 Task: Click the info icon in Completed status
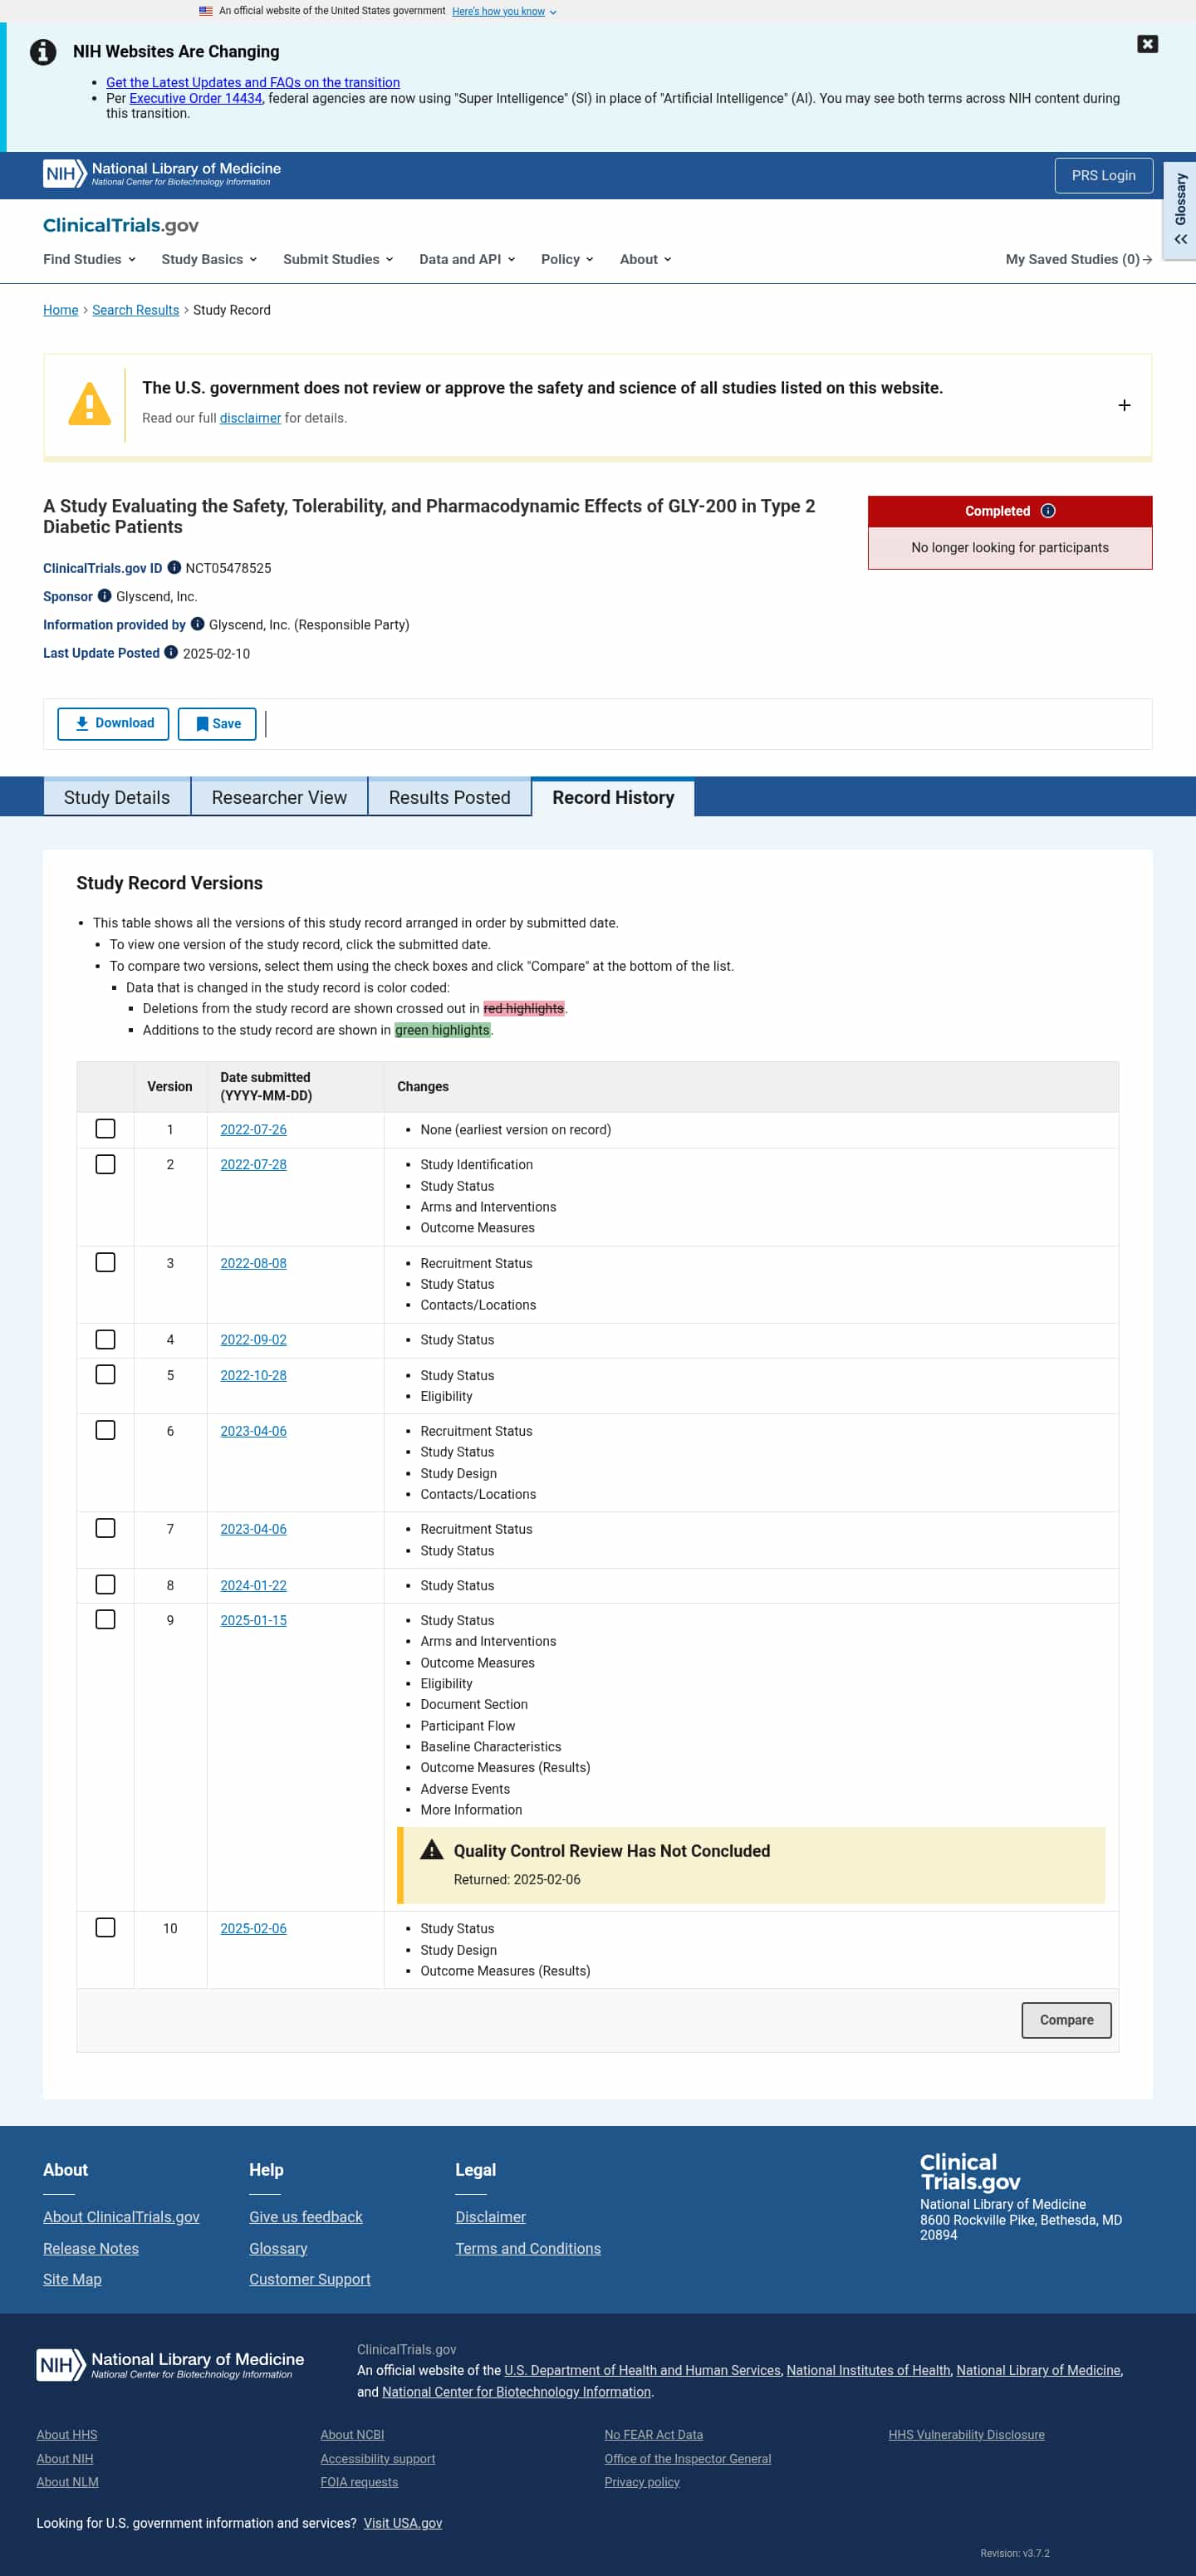pyautogui.click(x=1048, y=510)
